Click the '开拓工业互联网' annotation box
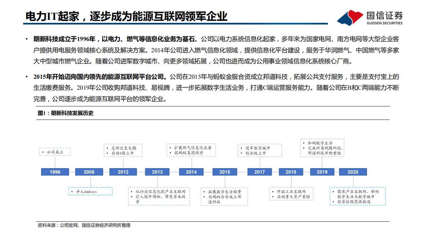424x238 pixels. tap(292, 194)
